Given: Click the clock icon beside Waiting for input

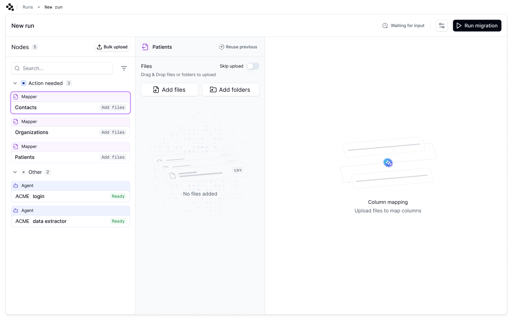Looking at the screenshot, I should coord(385,25).
